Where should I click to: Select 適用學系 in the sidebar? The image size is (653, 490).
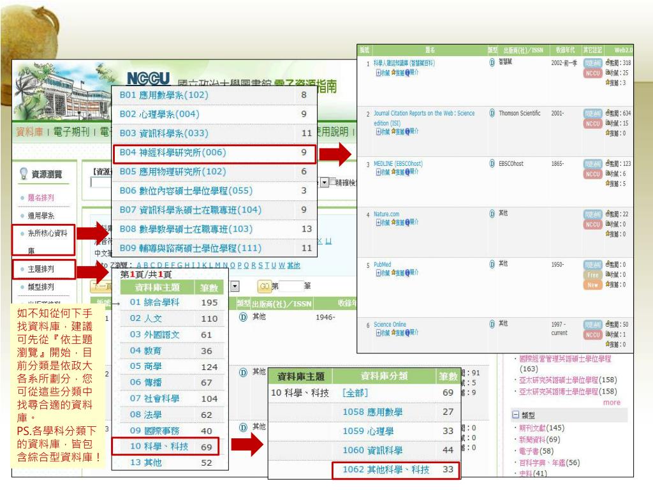(x=41, y=216)
